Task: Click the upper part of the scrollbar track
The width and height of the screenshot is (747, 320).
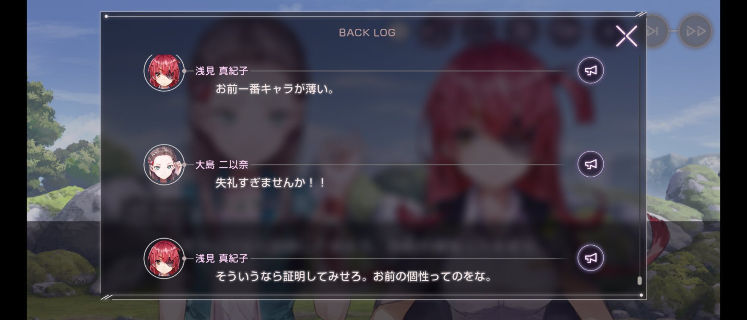Action: (x=639, y=112)
